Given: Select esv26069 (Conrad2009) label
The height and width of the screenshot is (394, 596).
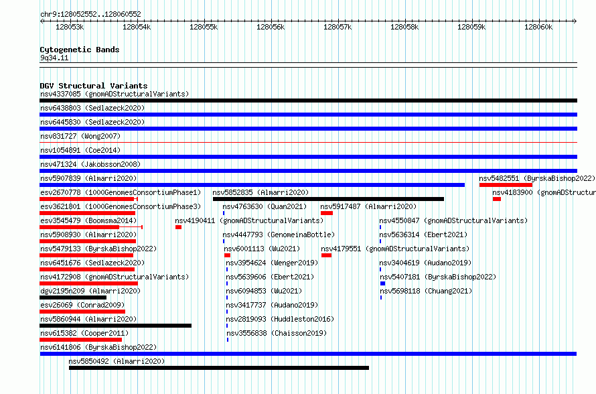Looking at the screenshot, I should coord(82,305).
